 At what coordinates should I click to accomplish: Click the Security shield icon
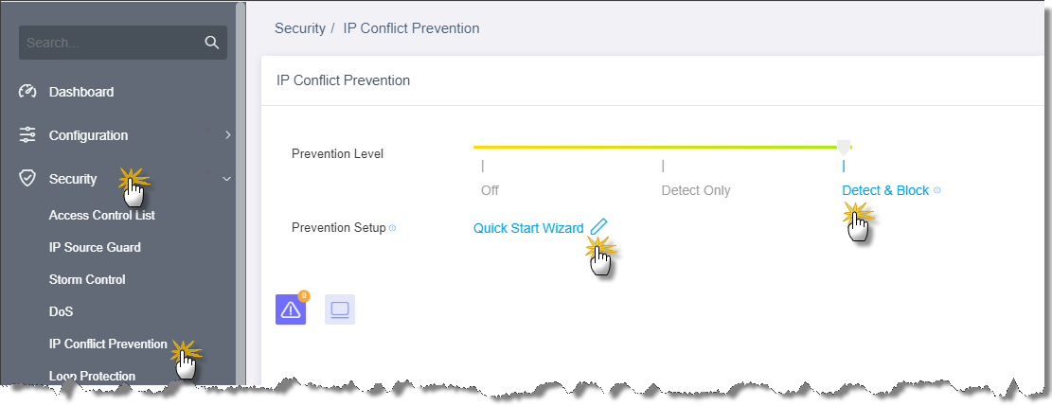[x=27, y=179]
